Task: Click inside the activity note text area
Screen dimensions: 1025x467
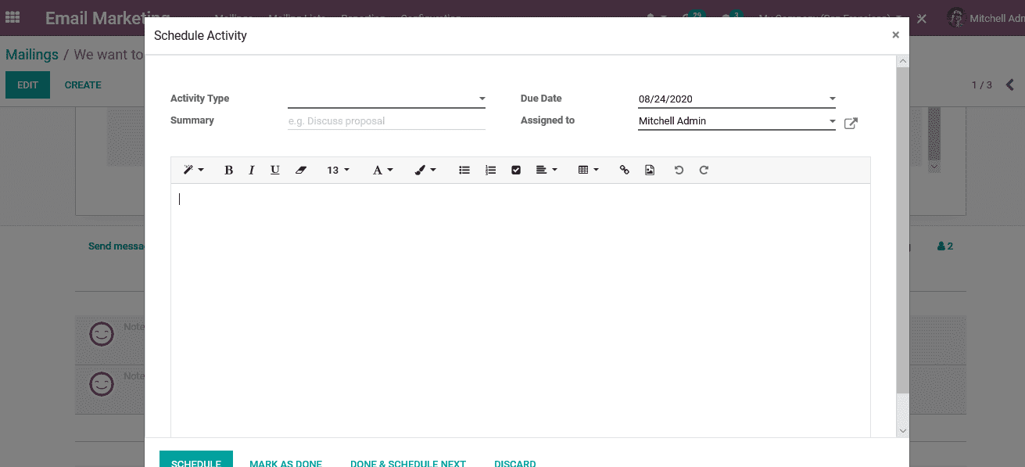Action: pos(520,311)
